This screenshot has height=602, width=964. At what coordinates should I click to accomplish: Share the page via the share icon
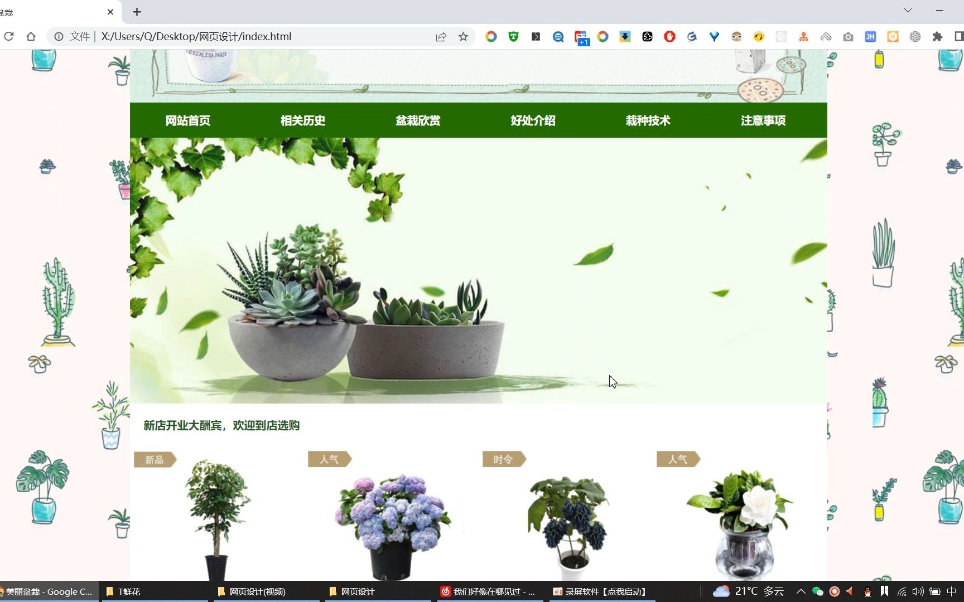click(x=441, y=37)
